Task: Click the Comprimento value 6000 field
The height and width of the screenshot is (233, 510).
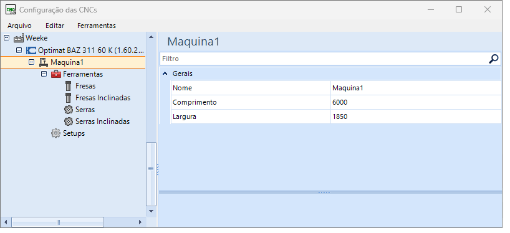Action: point(416,102)
